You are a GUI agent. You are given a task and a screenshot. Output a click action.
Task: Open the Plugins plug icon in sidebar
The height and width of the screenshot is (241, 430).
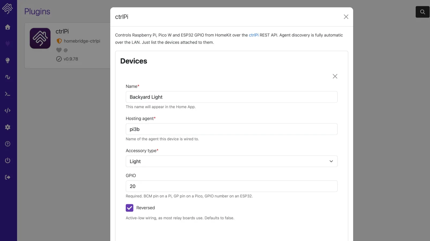pos(8,44)
